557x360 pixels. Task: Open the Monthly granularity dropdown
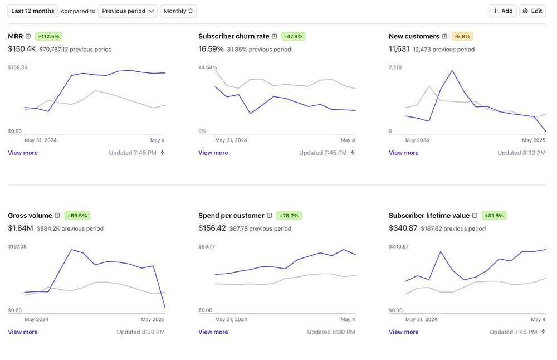pyautogui.click(x=178, y=11)
